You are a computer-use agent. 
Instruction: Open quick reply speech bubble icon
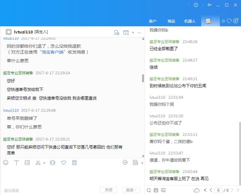(125, 162)
